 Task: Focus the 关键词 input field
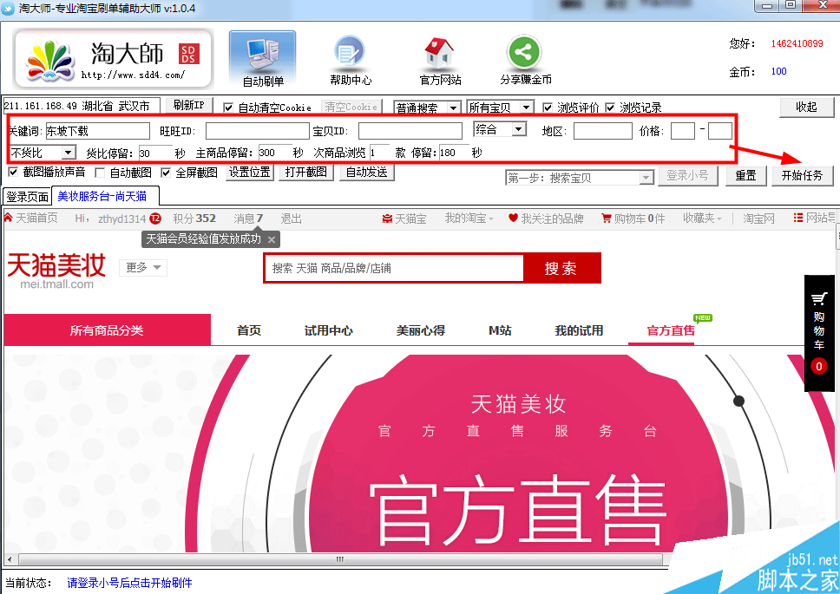pos(97,131)
